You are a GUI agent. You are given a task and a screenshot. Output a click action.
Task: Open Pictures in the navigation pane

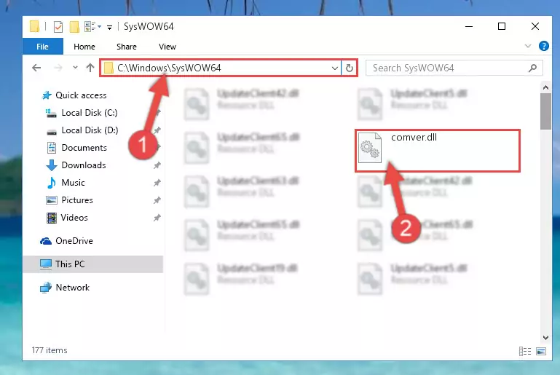tap(76, 200)
